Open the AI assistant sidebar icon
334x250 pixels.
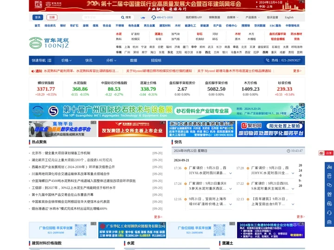329,167
